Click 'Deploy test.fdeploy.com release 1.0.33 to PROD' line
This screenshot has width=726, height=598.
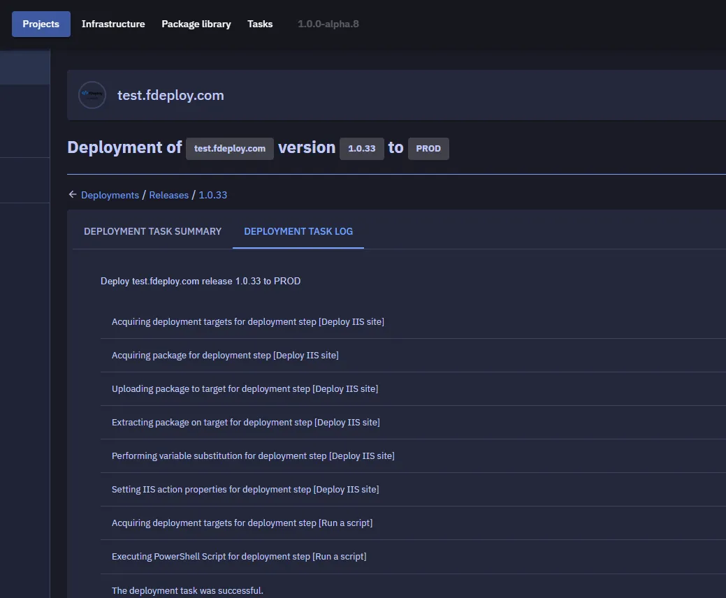coord(201,281)
